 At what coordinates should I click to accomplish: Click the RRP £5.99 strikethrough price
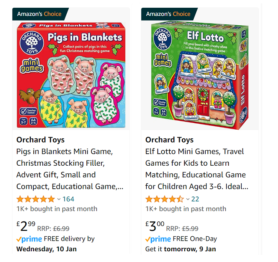point(182,229)
